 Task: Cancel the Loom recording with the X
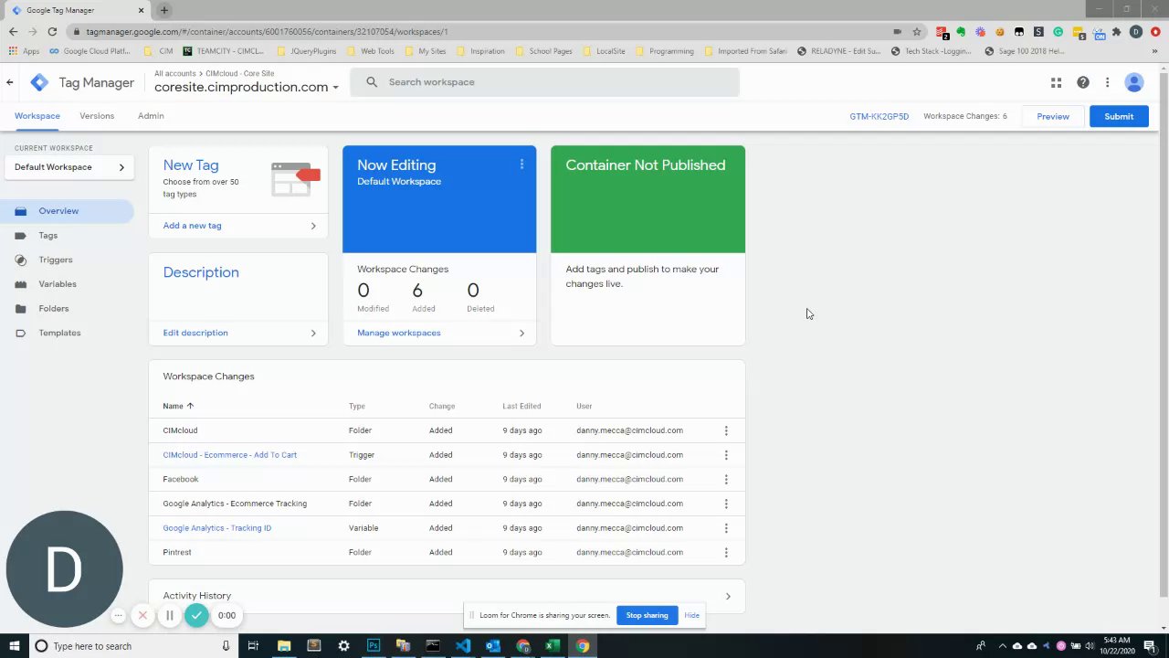(142, 615)
